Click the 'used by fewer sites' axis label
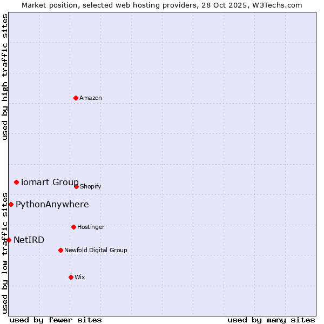 [56, 320]
